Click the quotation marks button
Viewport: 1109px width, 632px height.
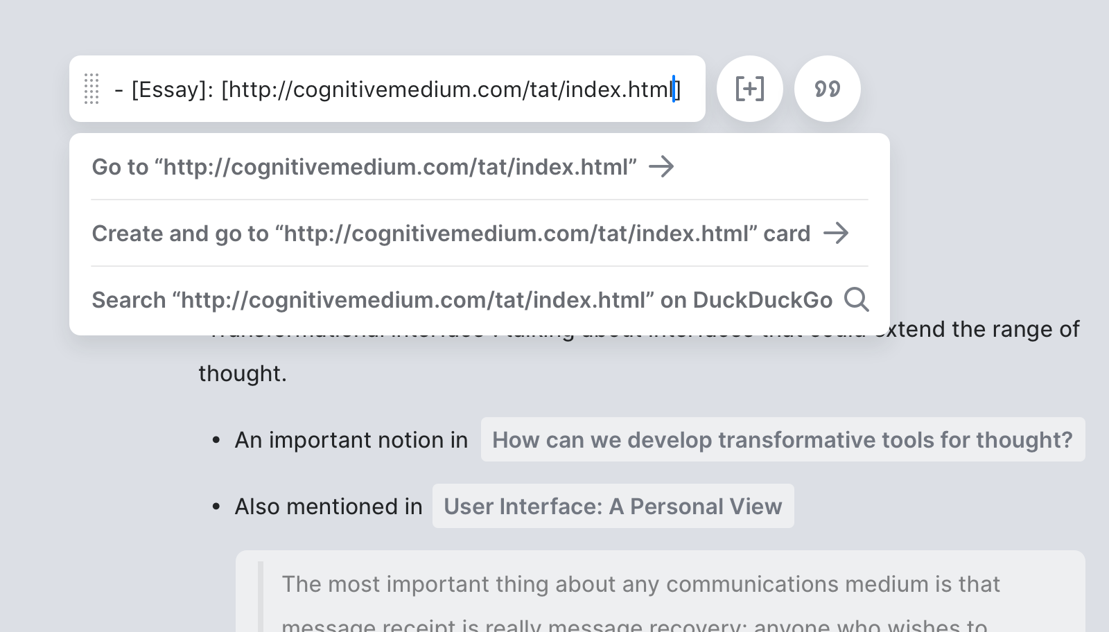click(827, 89)
